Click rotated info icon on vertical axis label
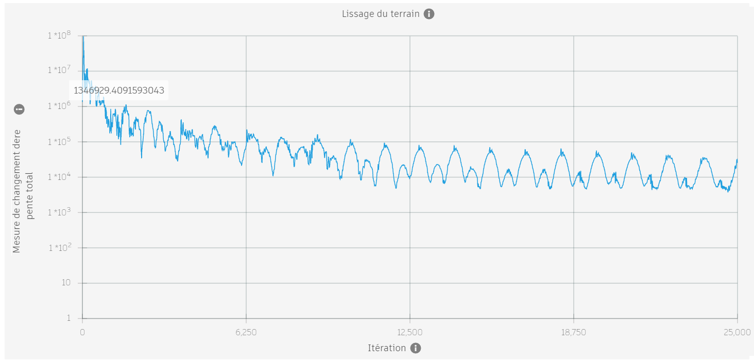This screenshot has width=754, height=363. 19,109
